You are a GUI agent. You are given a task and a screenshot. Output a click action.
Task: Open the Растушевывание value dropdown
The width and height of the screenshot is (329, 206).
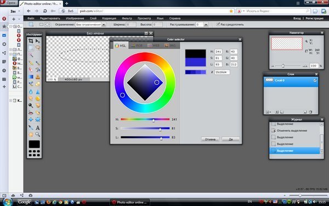point(206,25)
